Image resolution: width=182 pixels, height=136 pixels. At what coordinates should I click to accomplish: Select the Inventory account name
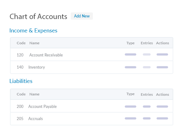point(37,67)
